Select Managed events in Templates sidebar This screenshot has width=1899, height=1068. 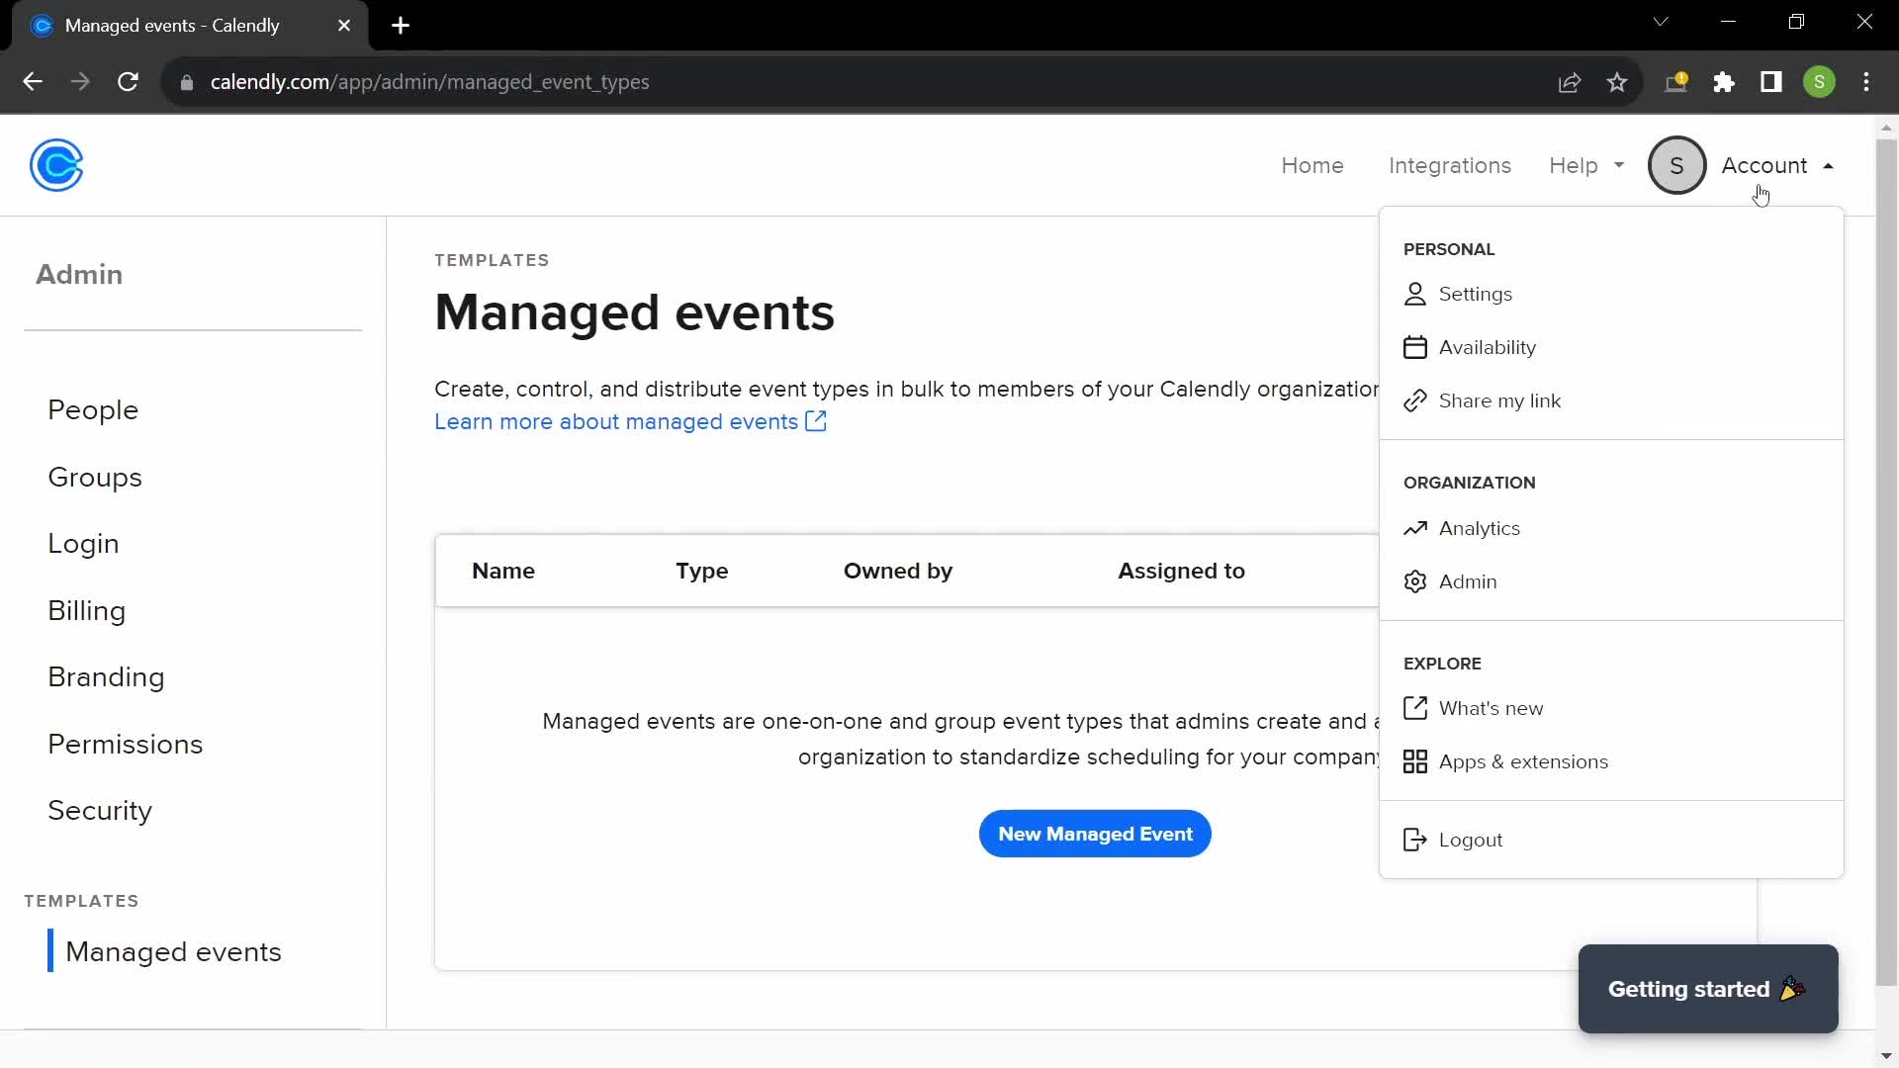tap(173, 951)
